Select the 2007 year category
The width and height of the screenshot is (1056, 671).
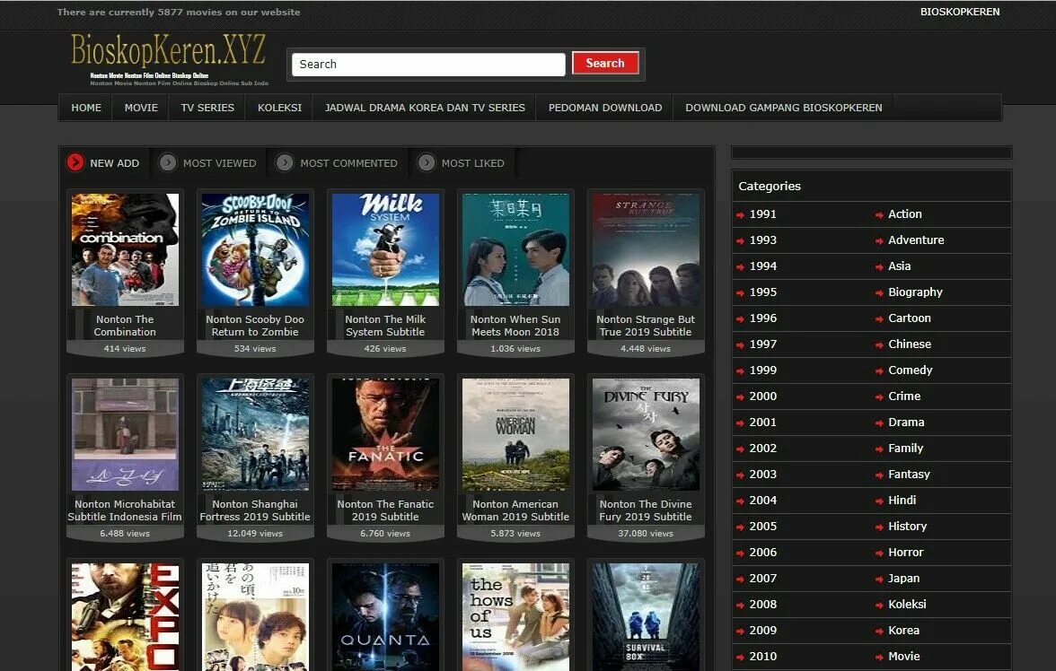(763, 578)
